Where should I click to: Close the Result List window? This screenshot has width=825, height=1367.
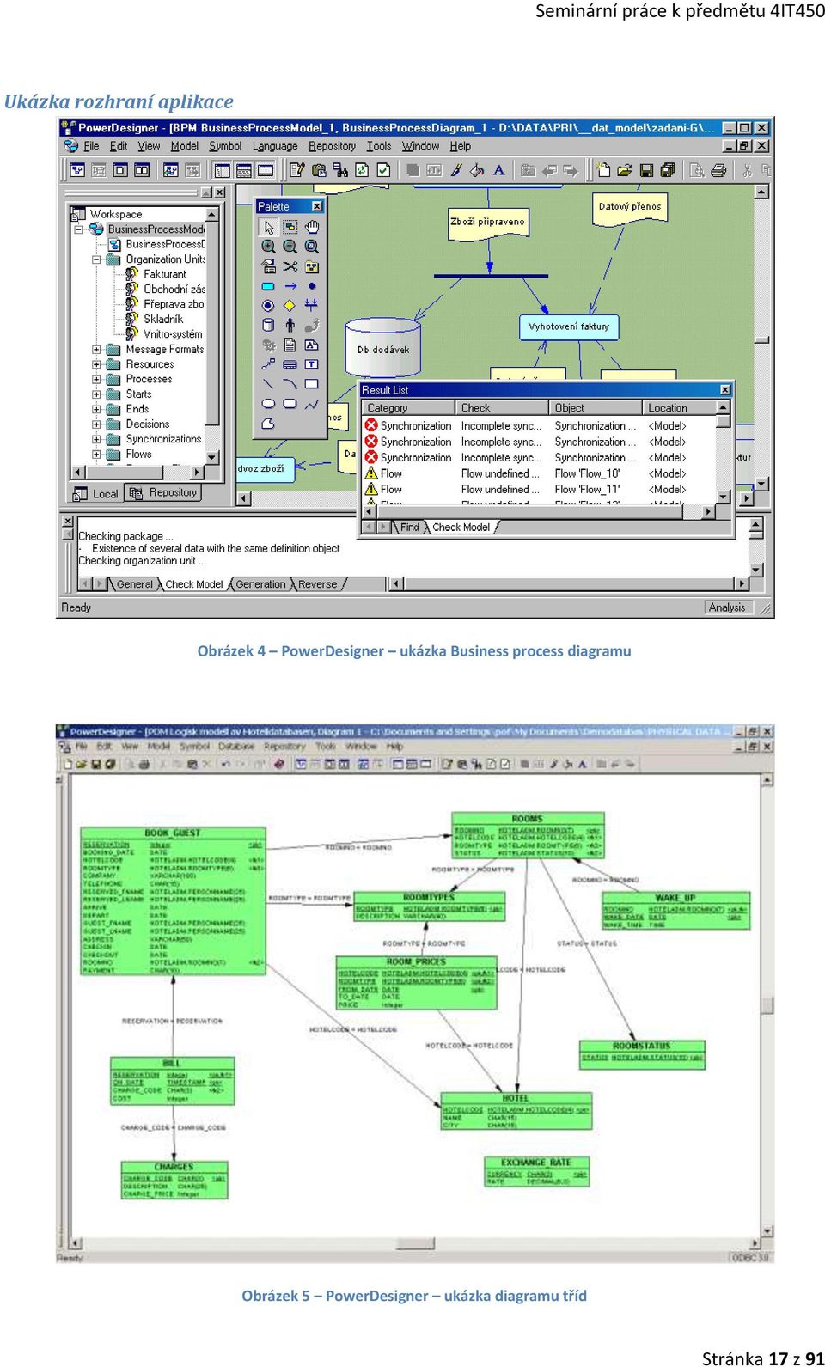coord(725,390)
